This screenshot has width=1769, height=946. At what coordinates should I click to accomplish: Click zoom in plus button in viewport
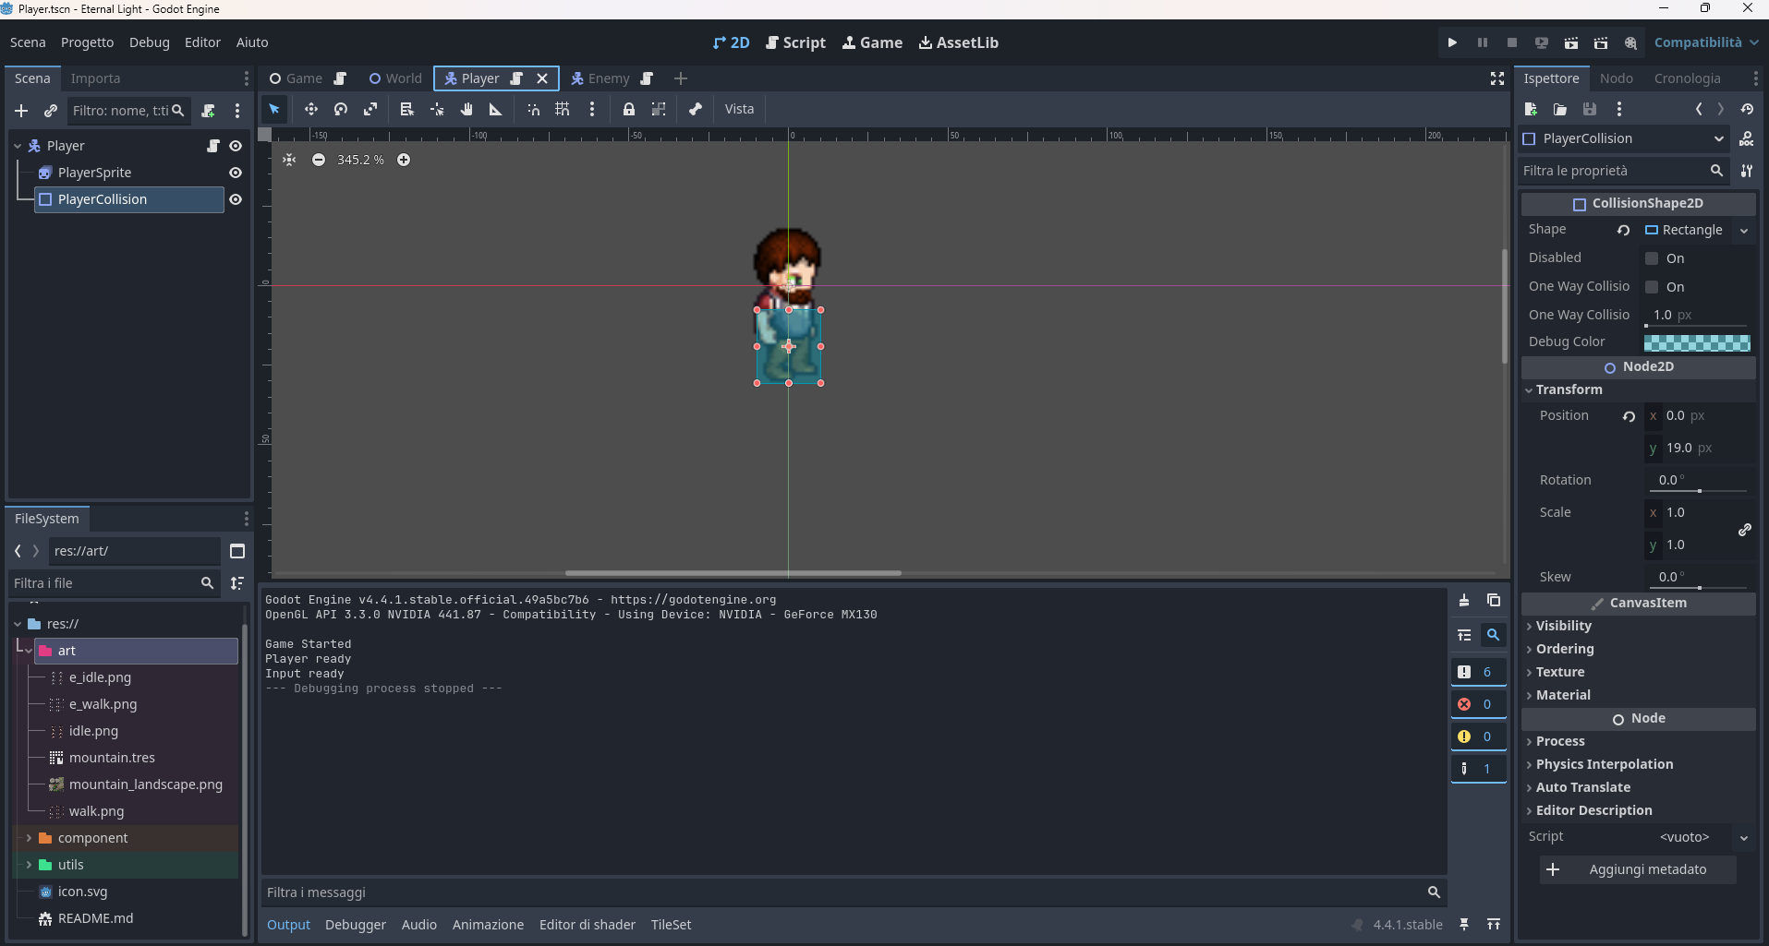coord(404,160)
